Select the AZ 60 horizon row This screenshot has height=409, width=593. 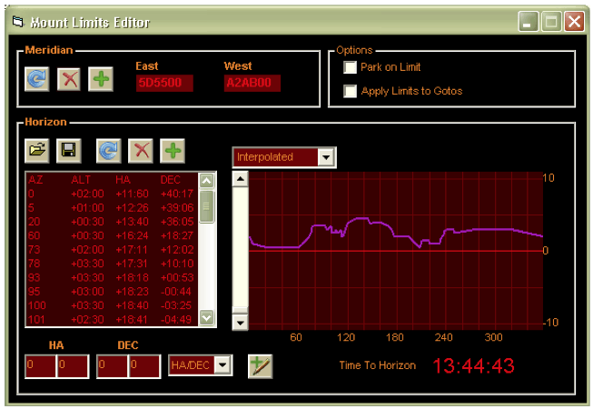tap(112, 235)
